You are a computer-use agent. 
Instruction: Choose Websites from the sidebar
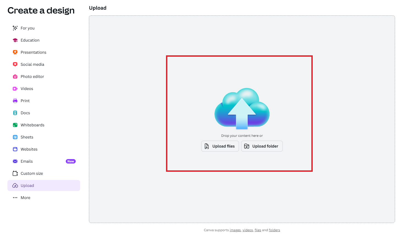pos(29,149)
